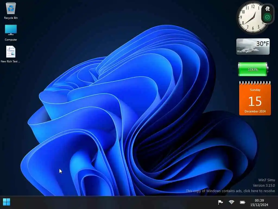Open the Washington weather gadget
The image size is (278, 209).
point(253,47)
